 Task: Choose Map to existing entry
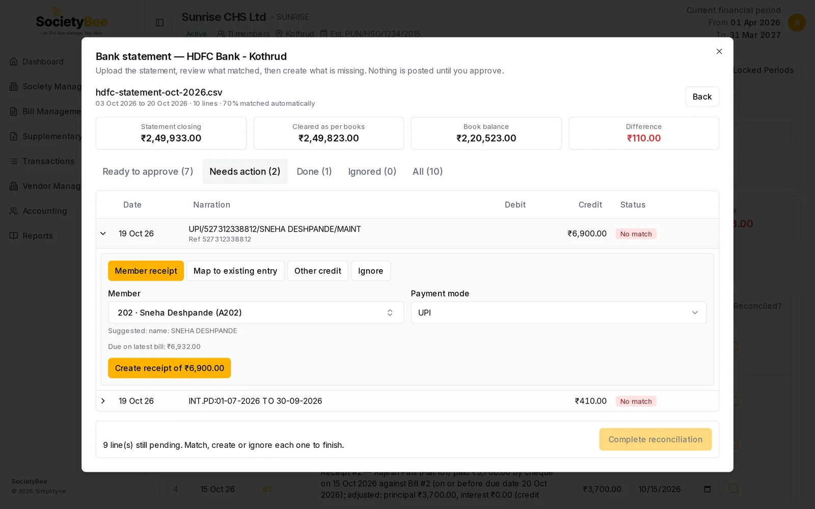point(235,271)
